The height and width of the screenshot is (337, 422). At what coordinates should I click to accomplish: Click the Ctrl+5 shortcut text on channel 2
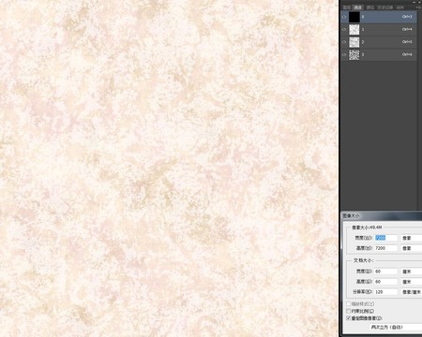coord(407,42)
